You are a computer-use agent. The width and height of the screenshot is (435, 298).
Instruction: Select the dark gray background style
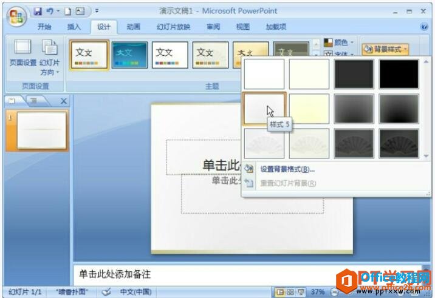[354, 74]
